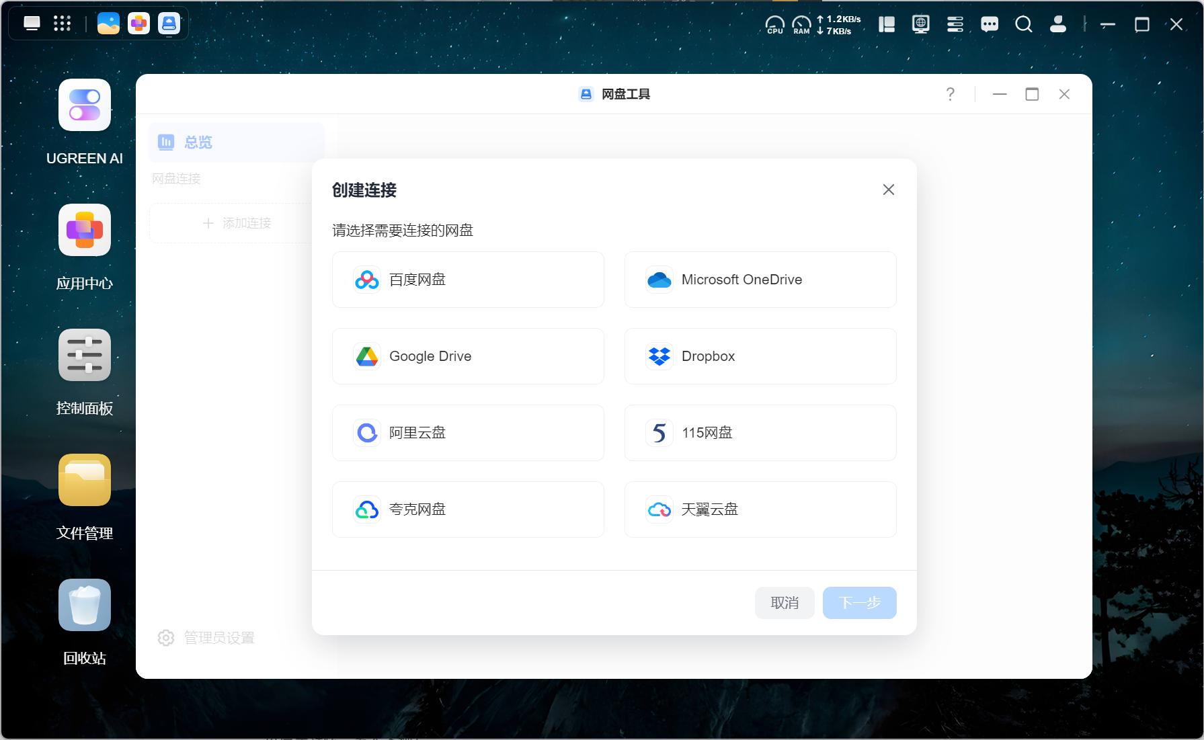This screenshot has width=1204, height=740.
Task: View RAM usage indicator
Action: (801, 25)
